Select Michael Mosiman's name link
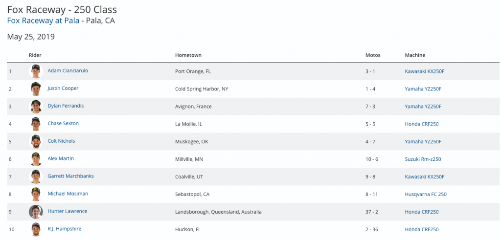Screen dimensions: 501x241 pyautogui.click(x=68, y=194)
